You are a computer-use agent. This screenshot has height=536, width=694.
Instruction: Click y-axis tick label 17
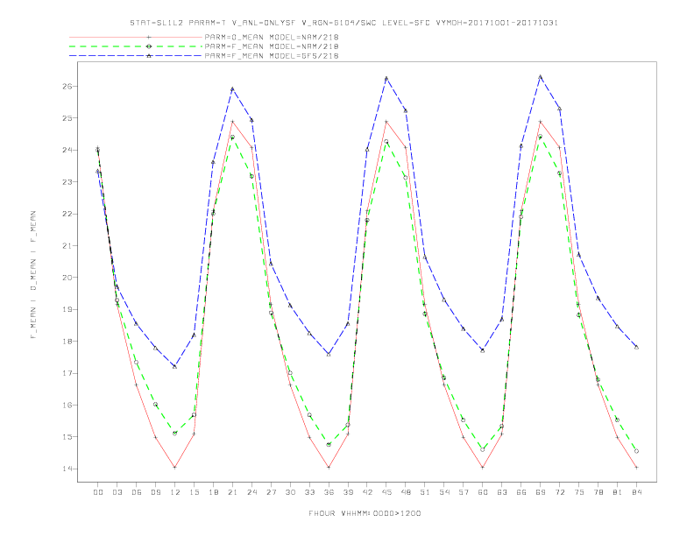(67, 373)
